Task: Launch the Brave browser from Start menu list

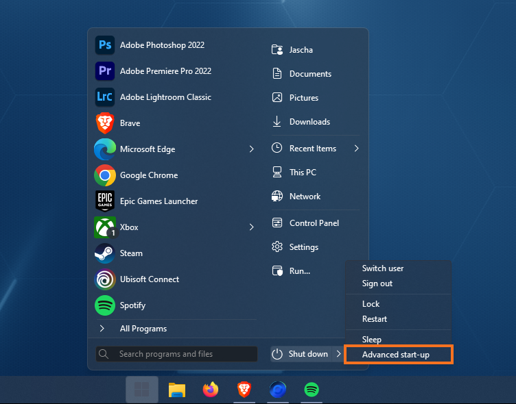Action: [x=105, y=123]
